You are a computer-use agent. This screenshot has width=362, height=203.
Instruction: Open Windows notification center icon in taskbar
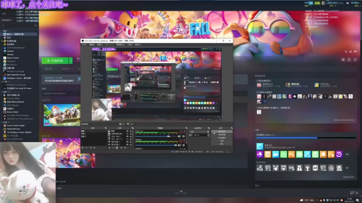tap(357, 200)
